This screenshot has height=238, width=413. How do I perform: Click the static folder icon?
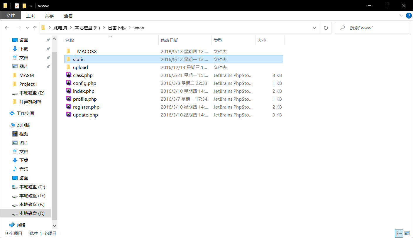coord(68,59)
